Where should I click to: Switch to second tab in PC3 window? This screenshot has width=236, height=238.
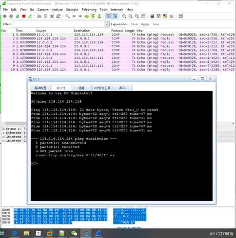click(x=61, y=88)
